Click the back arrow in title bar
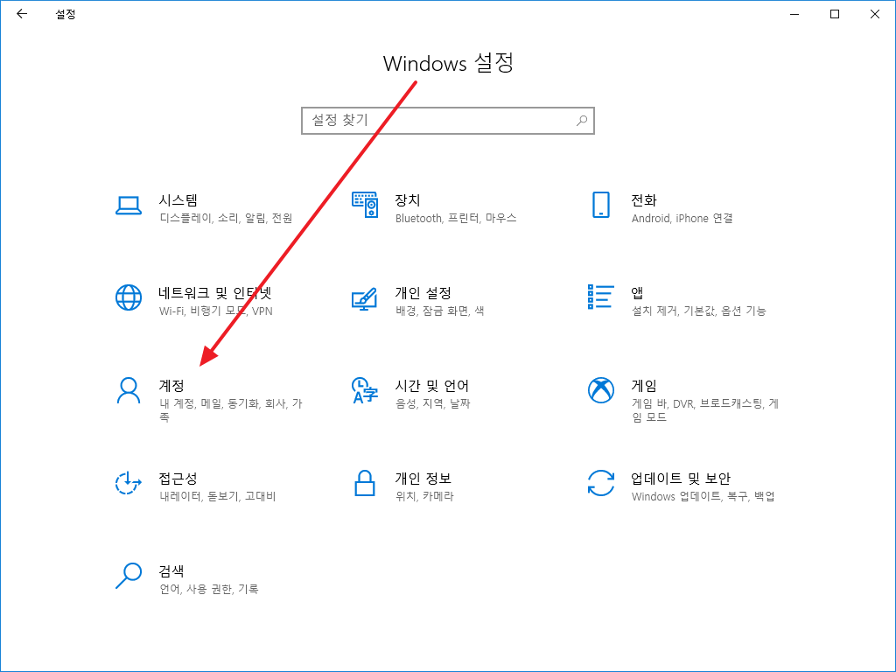Screen dimensions: 896x672 click(x=22, y=14)
